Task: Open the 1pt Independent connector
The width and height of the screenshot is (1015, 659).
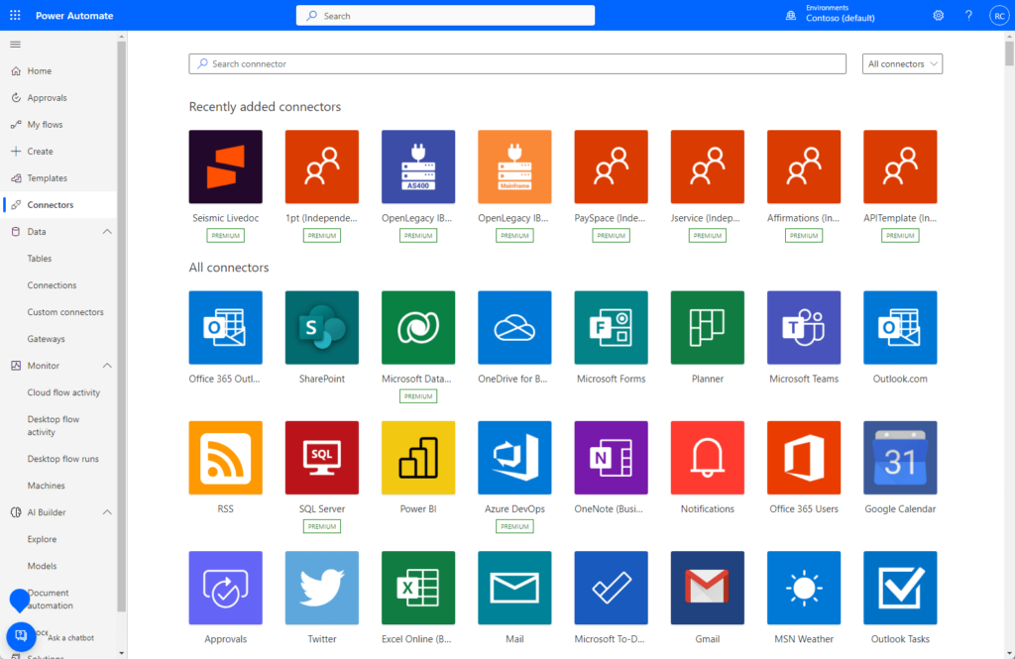Action: click(322, 166)
